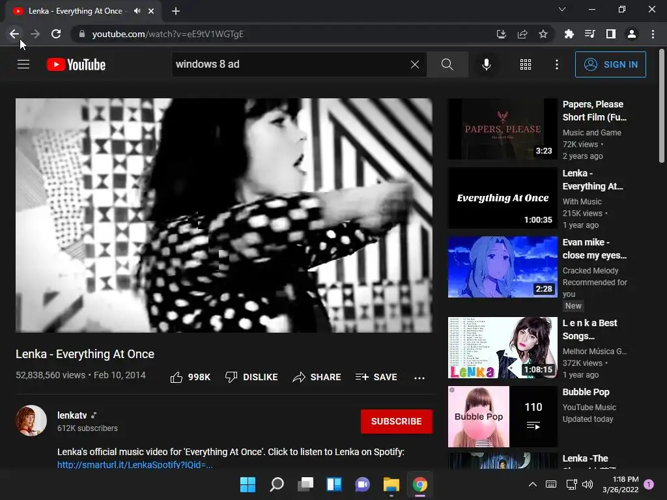
Task: Open the lenkatv channel name link
Action: (72, 415)
